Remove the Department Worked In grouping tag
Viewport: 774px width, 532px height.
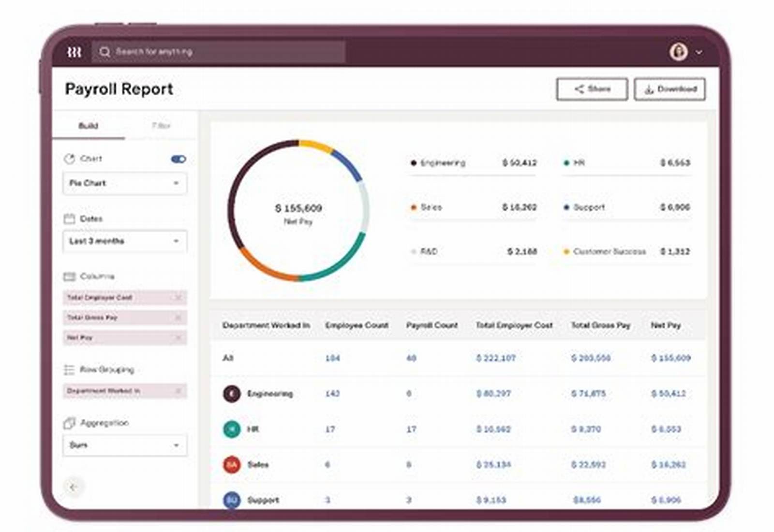[x=178, y=391]
